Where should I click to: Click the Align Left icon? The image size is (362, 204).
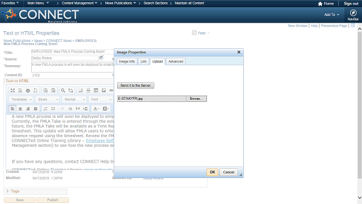click(x=12, y=109)
